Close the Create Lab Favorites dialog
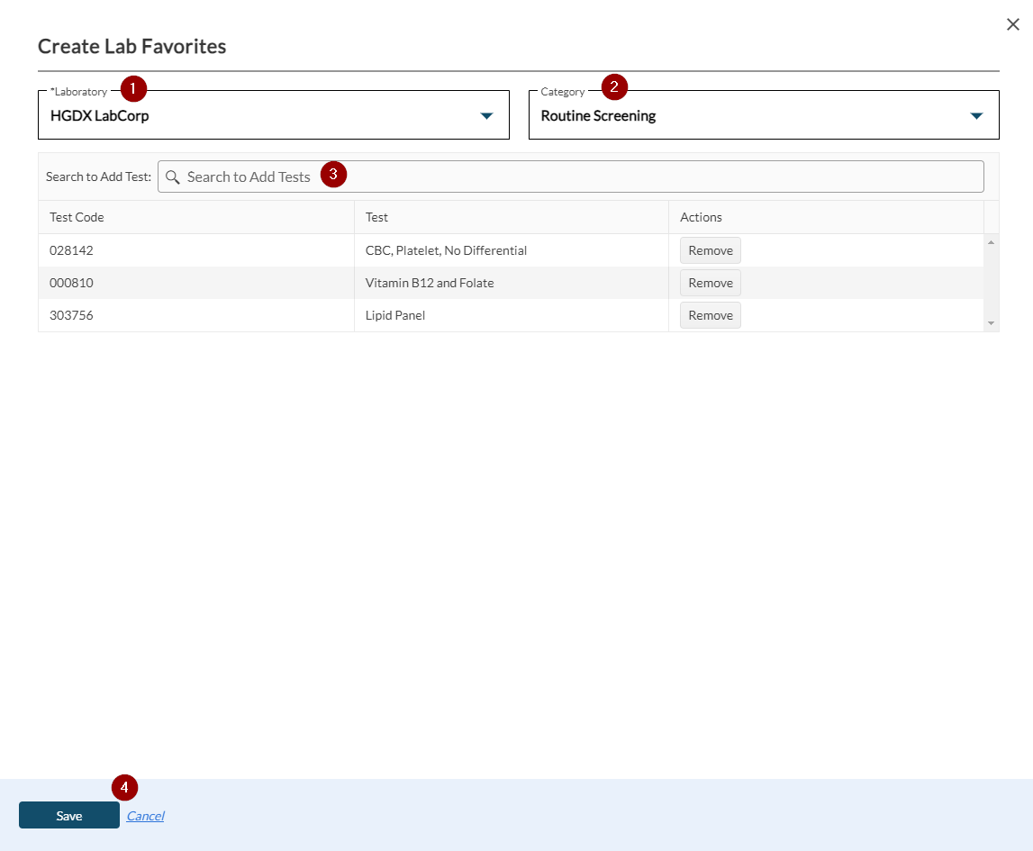The height and width of the screenshot is (851, 1033). point(1012,24)
